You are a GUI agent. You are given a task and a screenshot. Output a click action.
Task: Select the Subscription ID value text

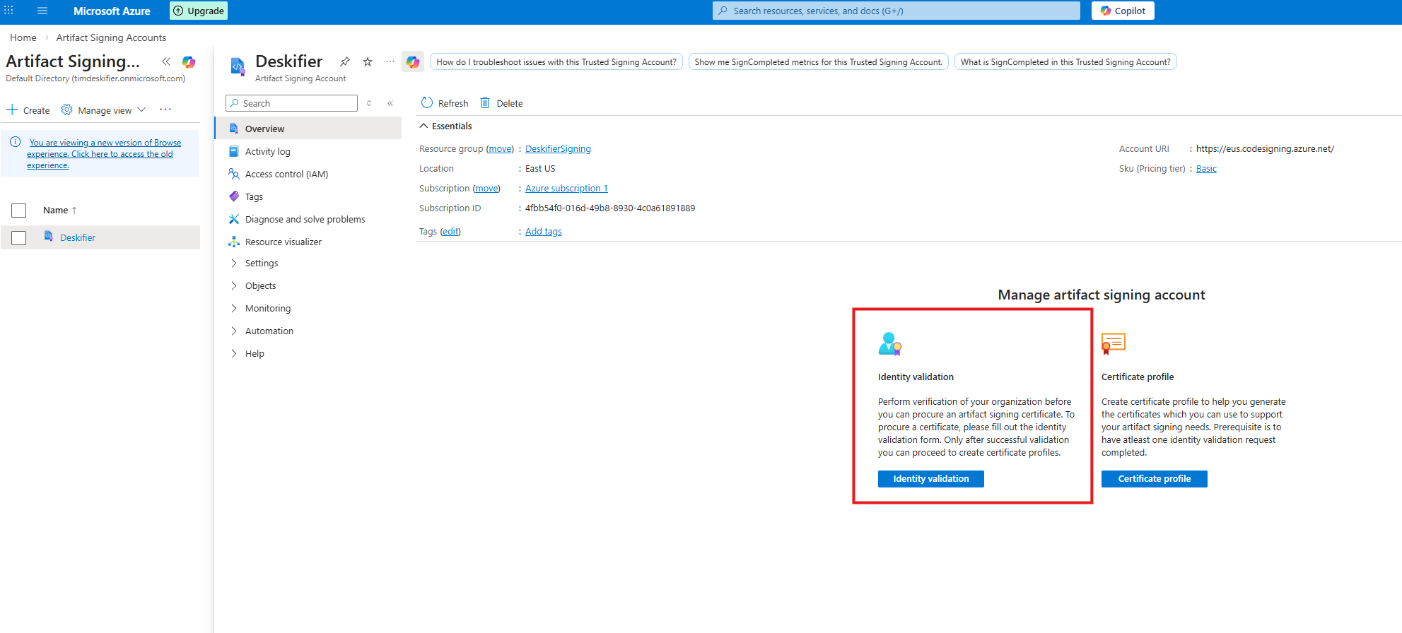[610, 208]
